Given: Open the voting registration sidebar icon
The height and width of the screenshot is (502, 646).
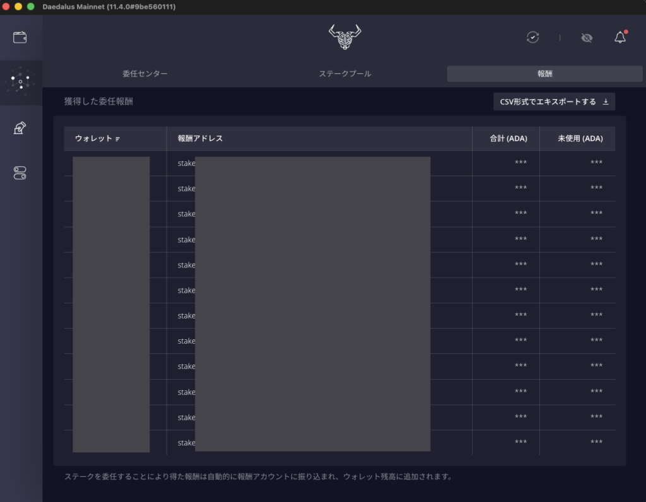Looking at the screenshot, I should [x=20, y=128].
